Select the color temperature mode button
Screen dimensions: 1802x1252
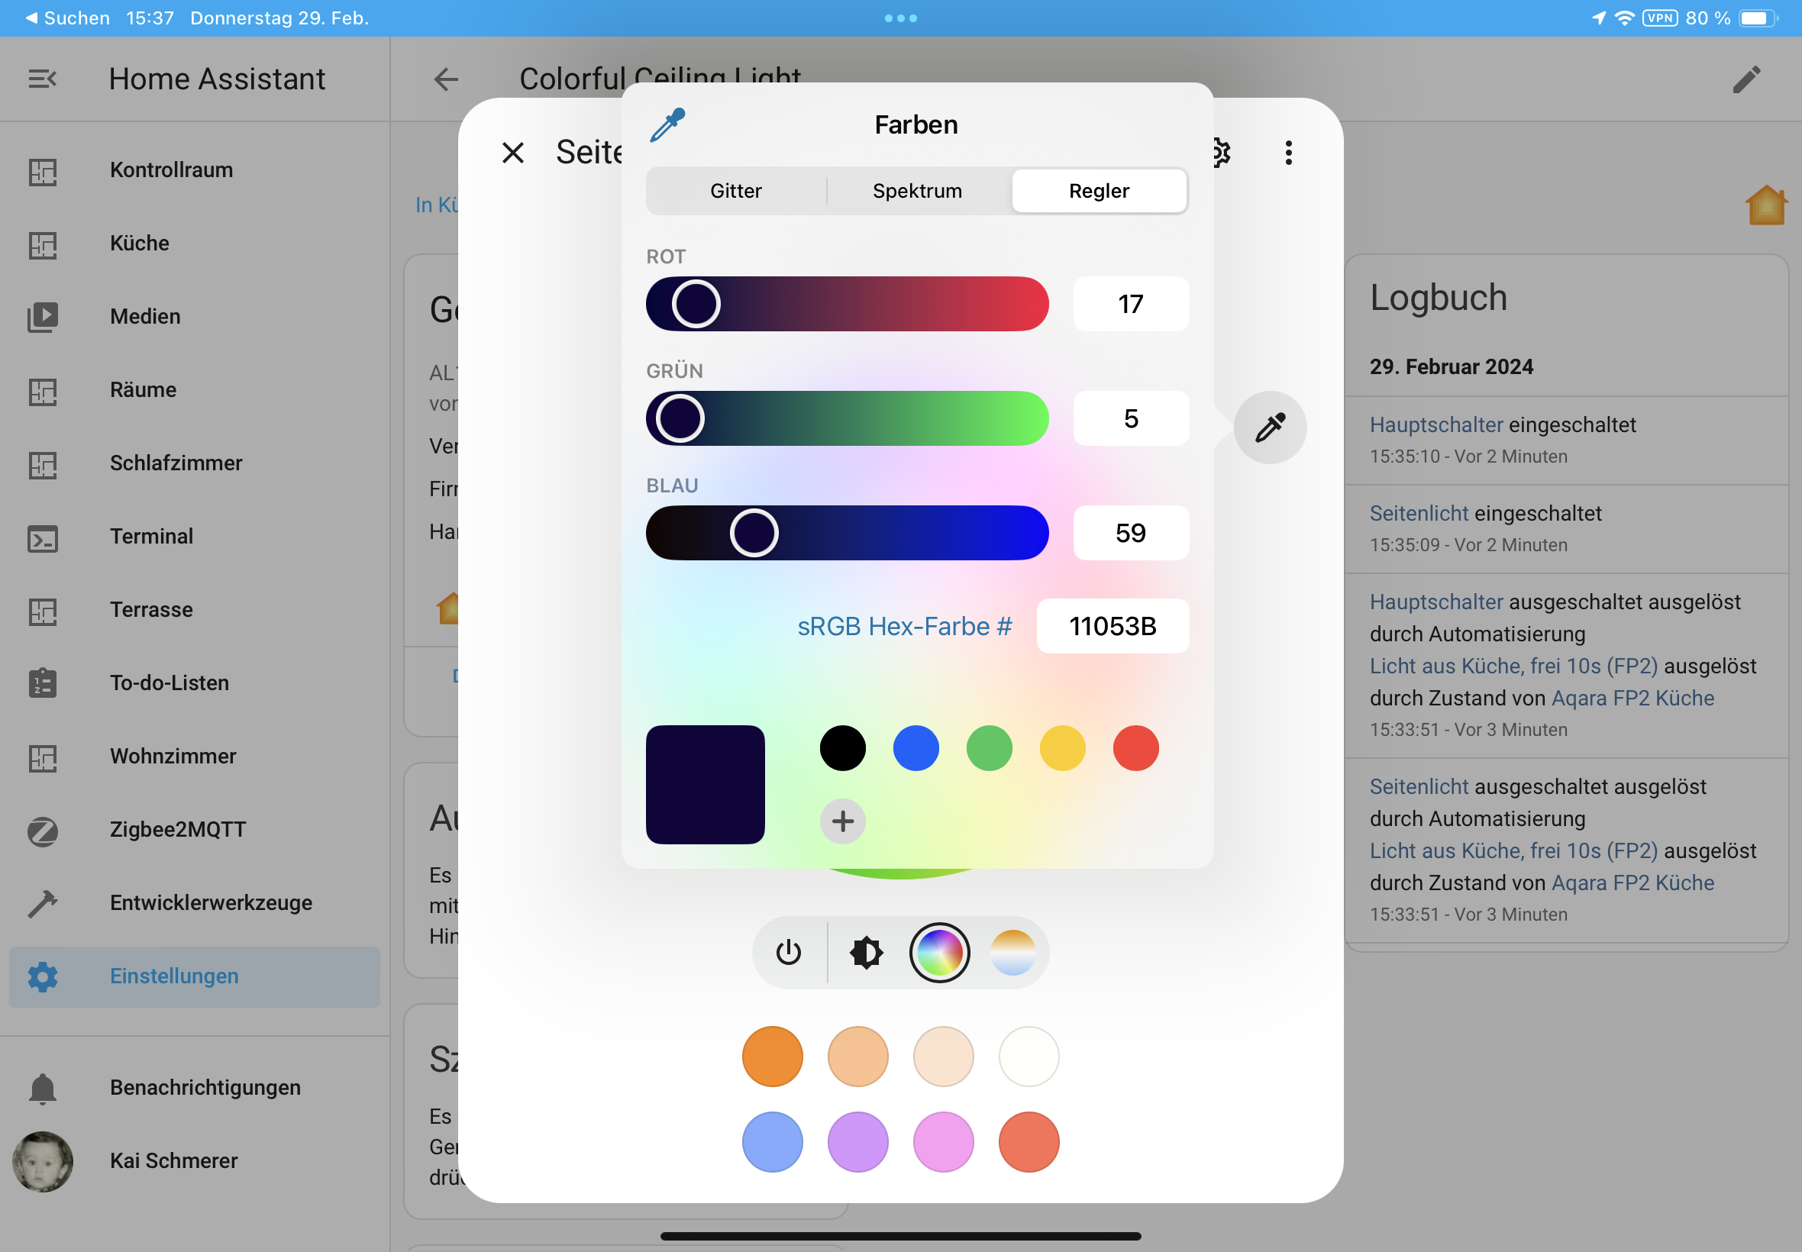(1012, 952)
